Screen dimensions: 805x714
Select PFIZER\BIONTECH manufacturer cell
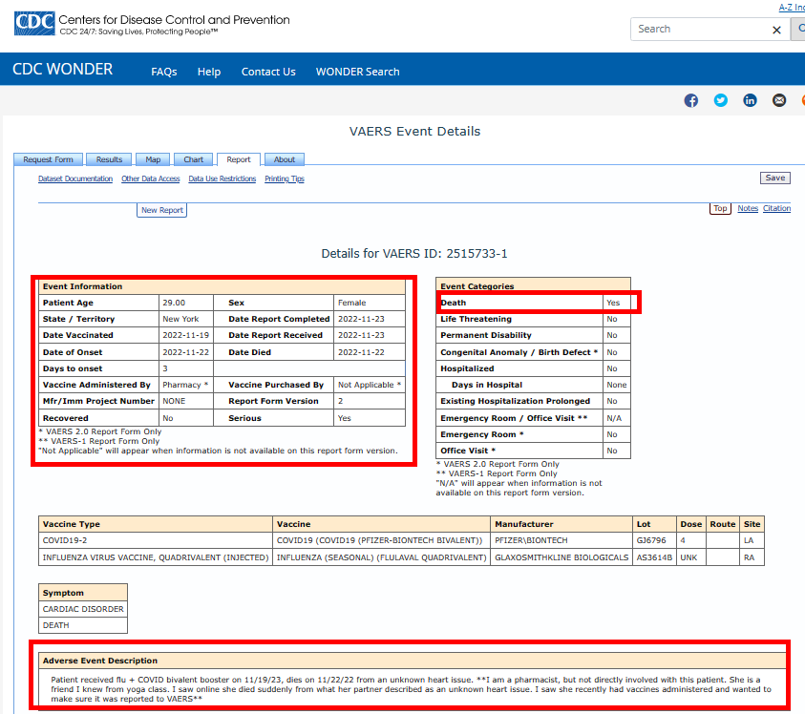coord(561,540)
